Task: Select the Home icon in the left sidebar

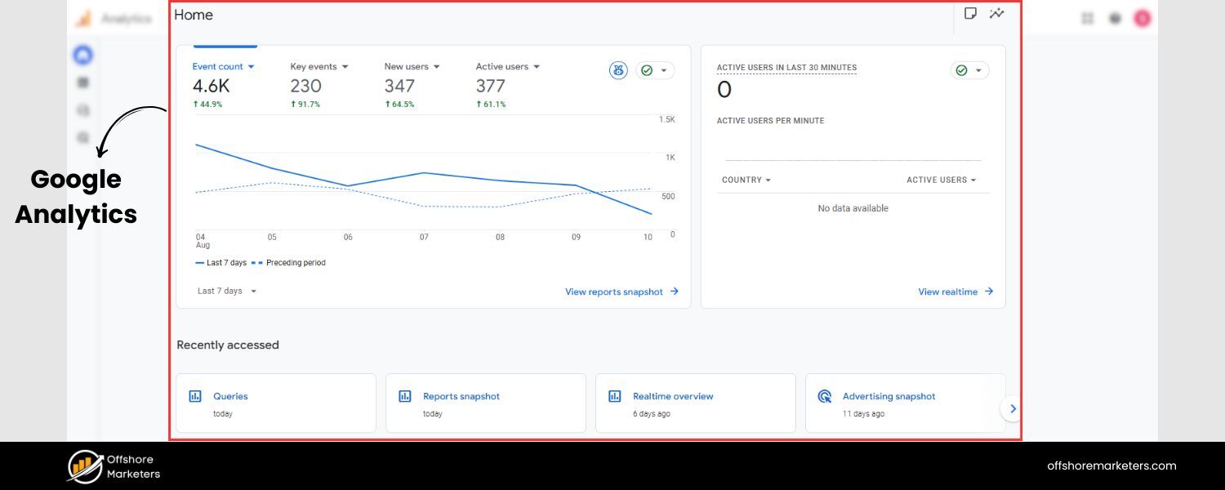Action: click(82, 54)
